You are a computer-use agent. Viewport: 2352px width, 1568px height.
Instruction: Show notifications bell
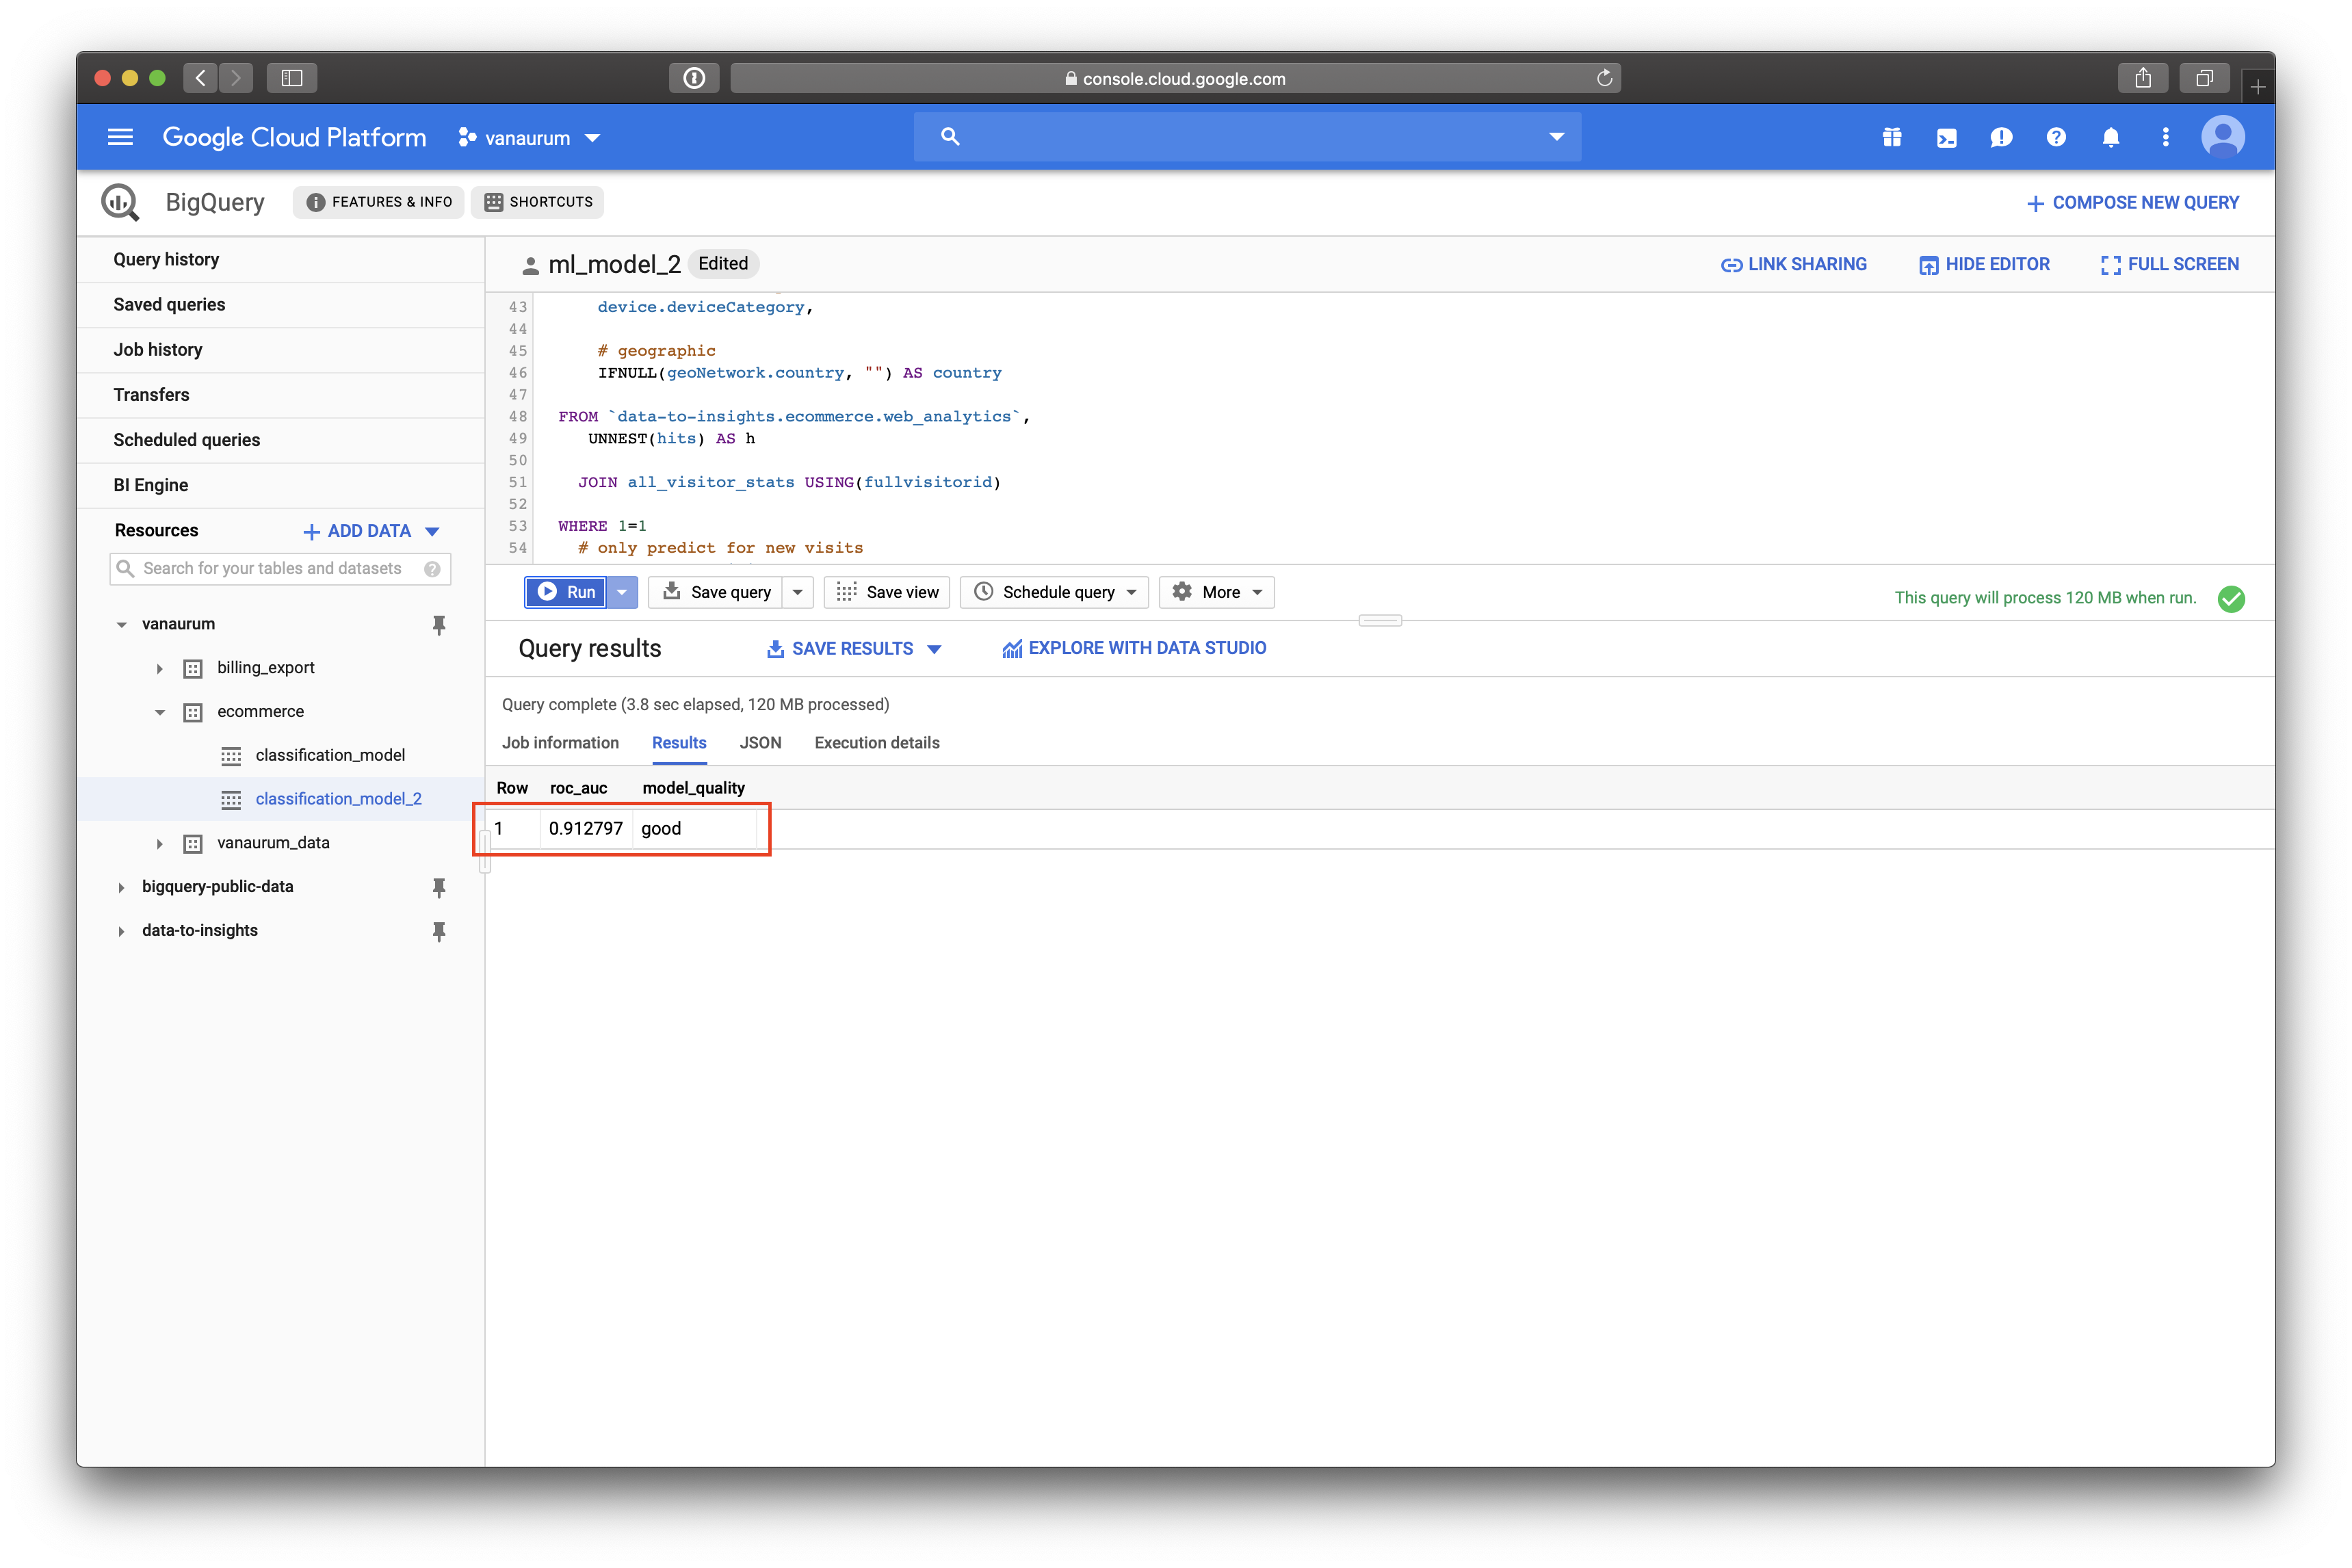[x=2111, y=138]
